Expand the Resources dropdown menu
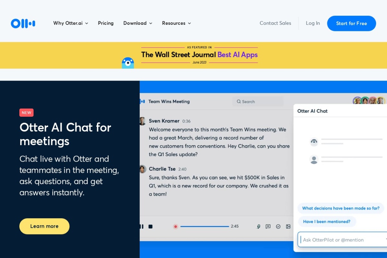Viewport: 387px width, 258px height. point(176,23)
